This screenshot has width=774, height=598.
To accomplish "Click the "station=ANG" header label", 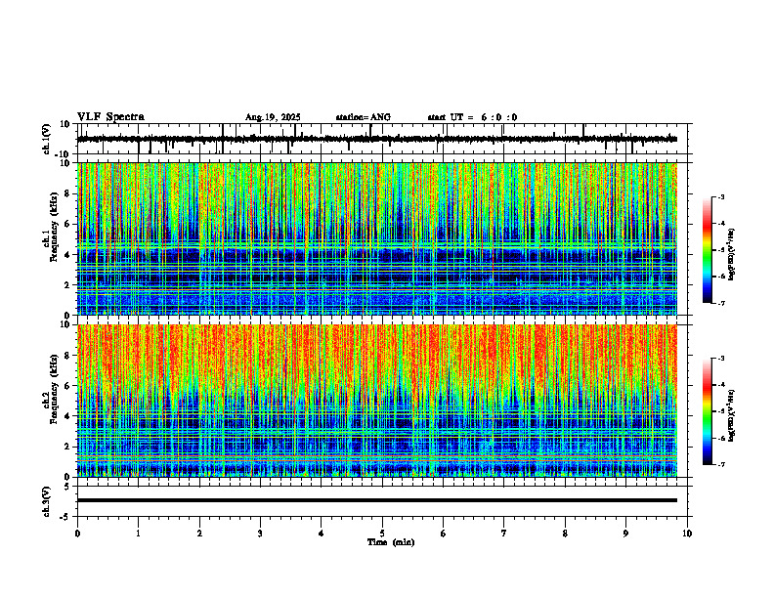I will point(363,117).
